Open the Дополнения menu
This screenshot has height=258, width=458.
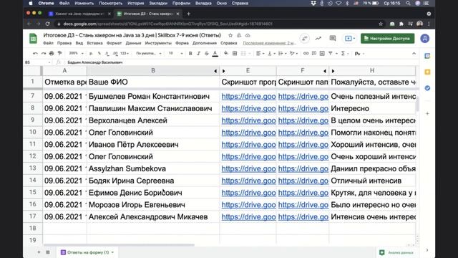(x=205, y=43)
